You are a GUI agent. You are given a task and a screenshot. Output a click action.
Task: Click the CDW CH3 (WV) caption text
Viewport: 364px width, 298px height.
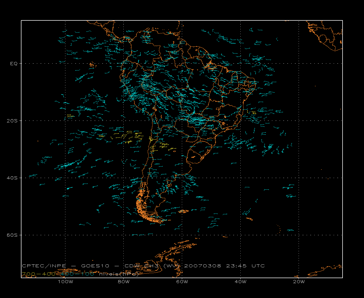click(x=152, y=266)
